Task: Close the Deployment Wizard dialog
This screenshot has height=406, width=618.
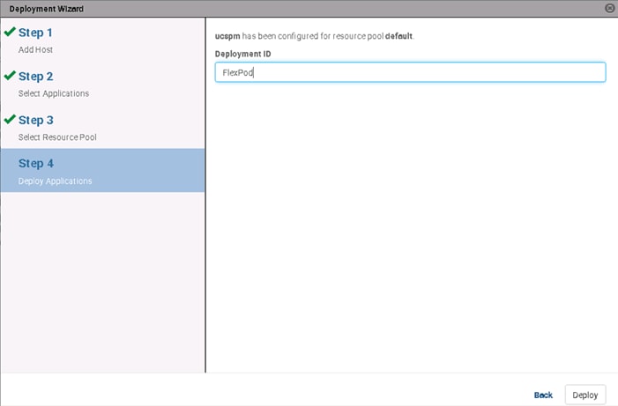Action: coord(609,8)
